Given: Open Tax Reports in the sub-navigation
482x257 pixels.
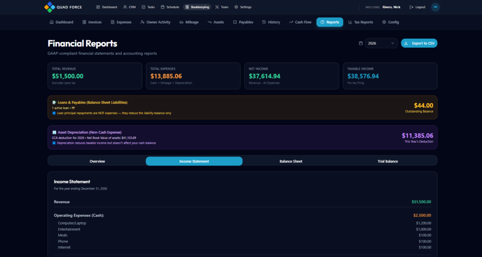Looking at the screenshot, I should tap(360, 22).
